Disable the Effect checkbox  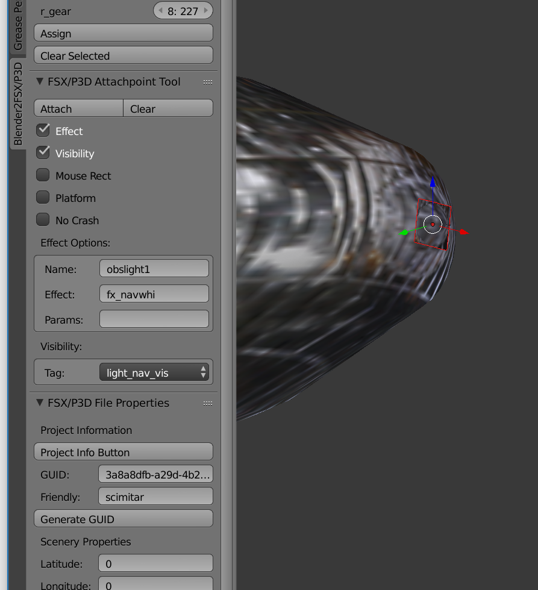point(43,130)
